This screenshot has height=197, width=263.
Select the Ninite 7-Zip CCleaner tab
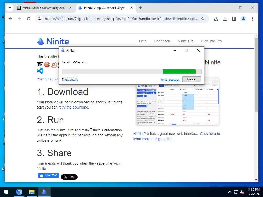[103, 8]
